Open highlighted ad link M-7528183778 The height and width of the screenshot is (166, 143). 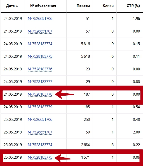tap(40, 94)
